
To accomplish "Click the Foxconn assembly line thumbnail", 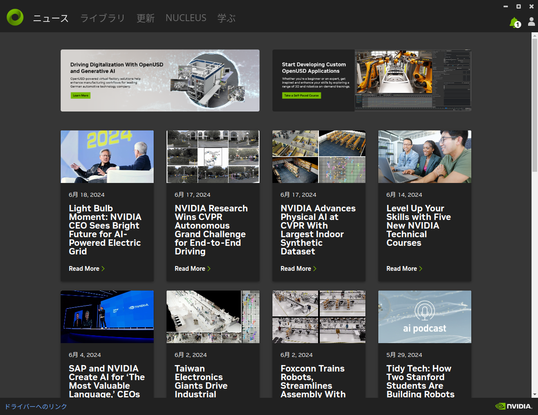I will (x=319, y=317).
